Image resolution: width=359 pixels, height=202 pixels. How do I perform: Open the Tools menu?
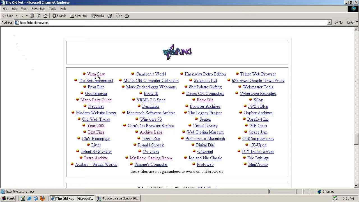tap(52, 9)
